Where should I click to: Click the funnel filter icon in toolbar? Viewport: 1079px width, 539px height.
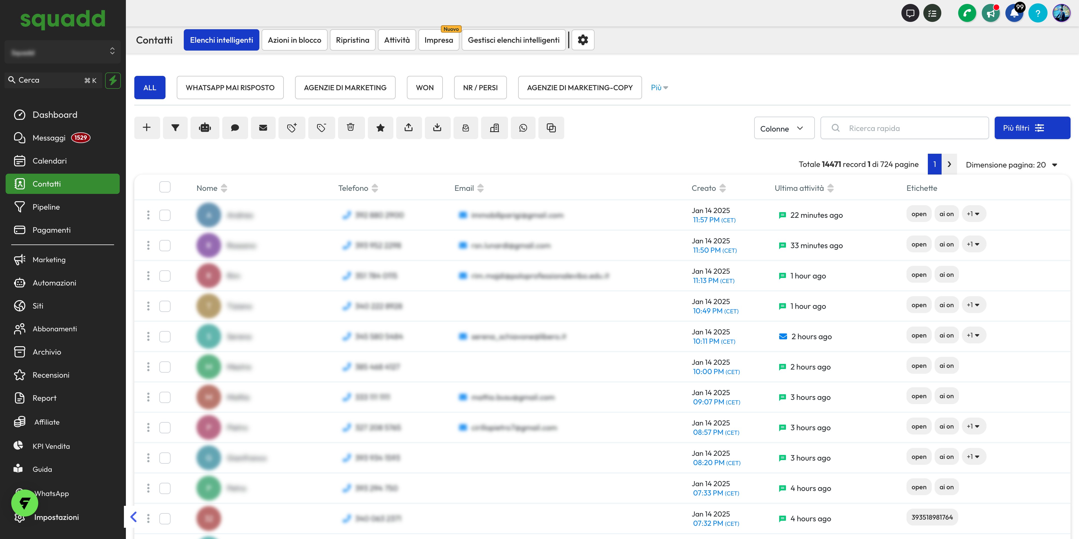click(175, 128)
